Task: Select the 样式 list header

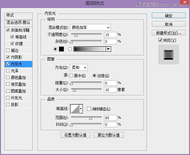Action: (18, 16)
